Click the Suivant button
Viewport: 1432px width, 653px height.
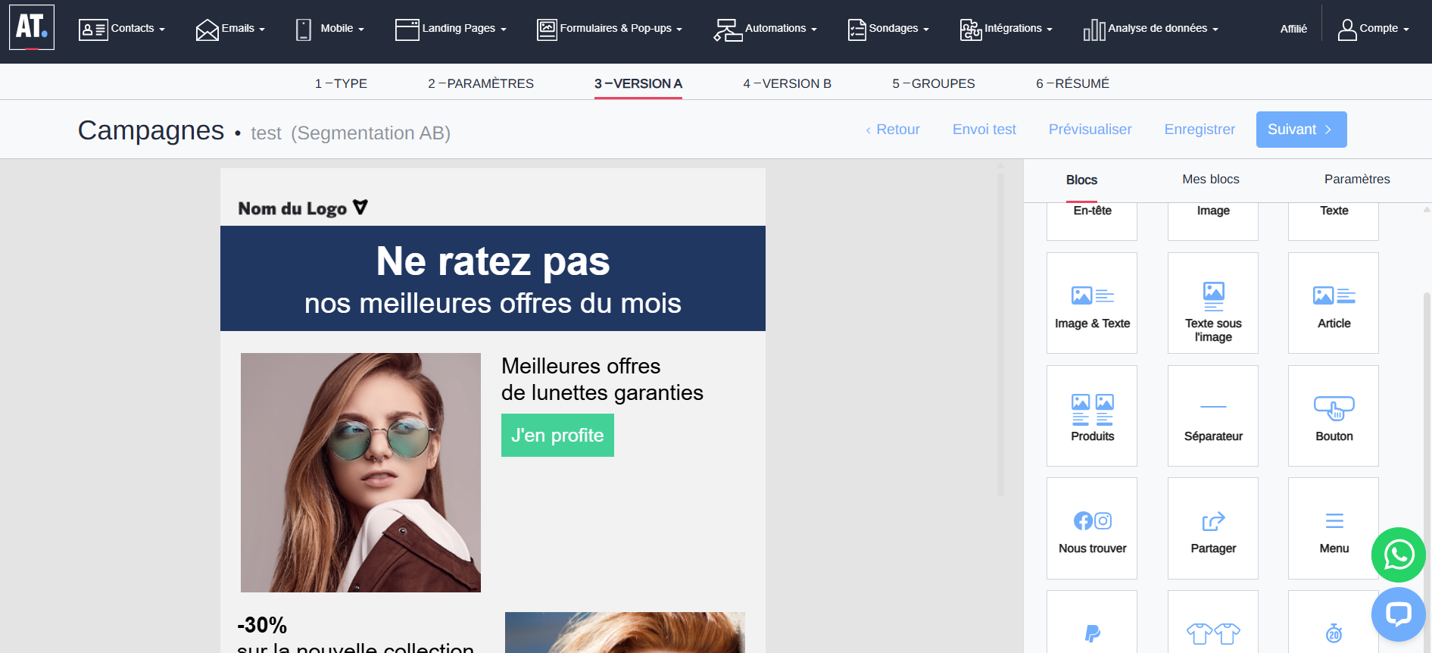(x=1301, y=130)
